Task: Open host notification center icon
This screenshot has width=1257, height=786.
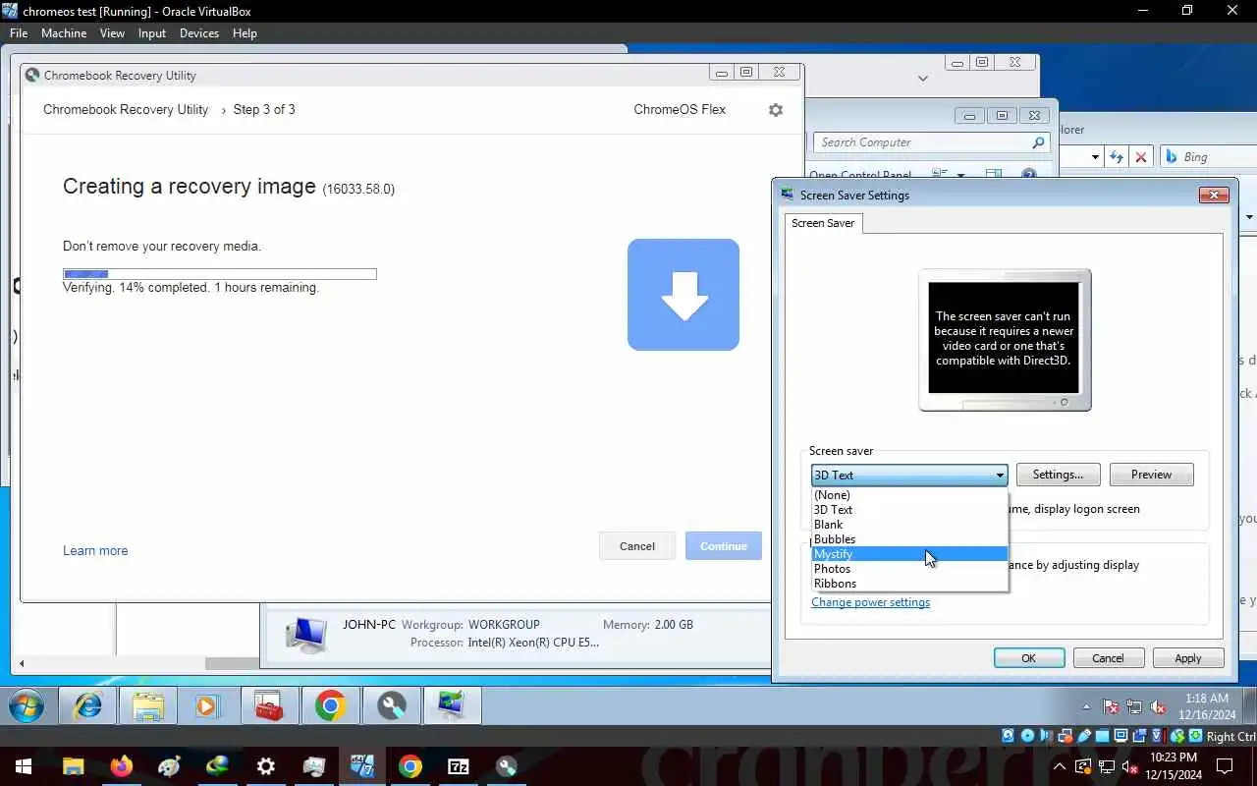Action: pos(1225,766)
